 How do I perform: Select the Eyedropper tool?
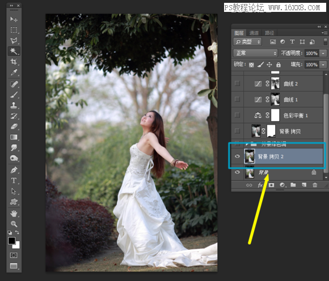tap(14, 73)
